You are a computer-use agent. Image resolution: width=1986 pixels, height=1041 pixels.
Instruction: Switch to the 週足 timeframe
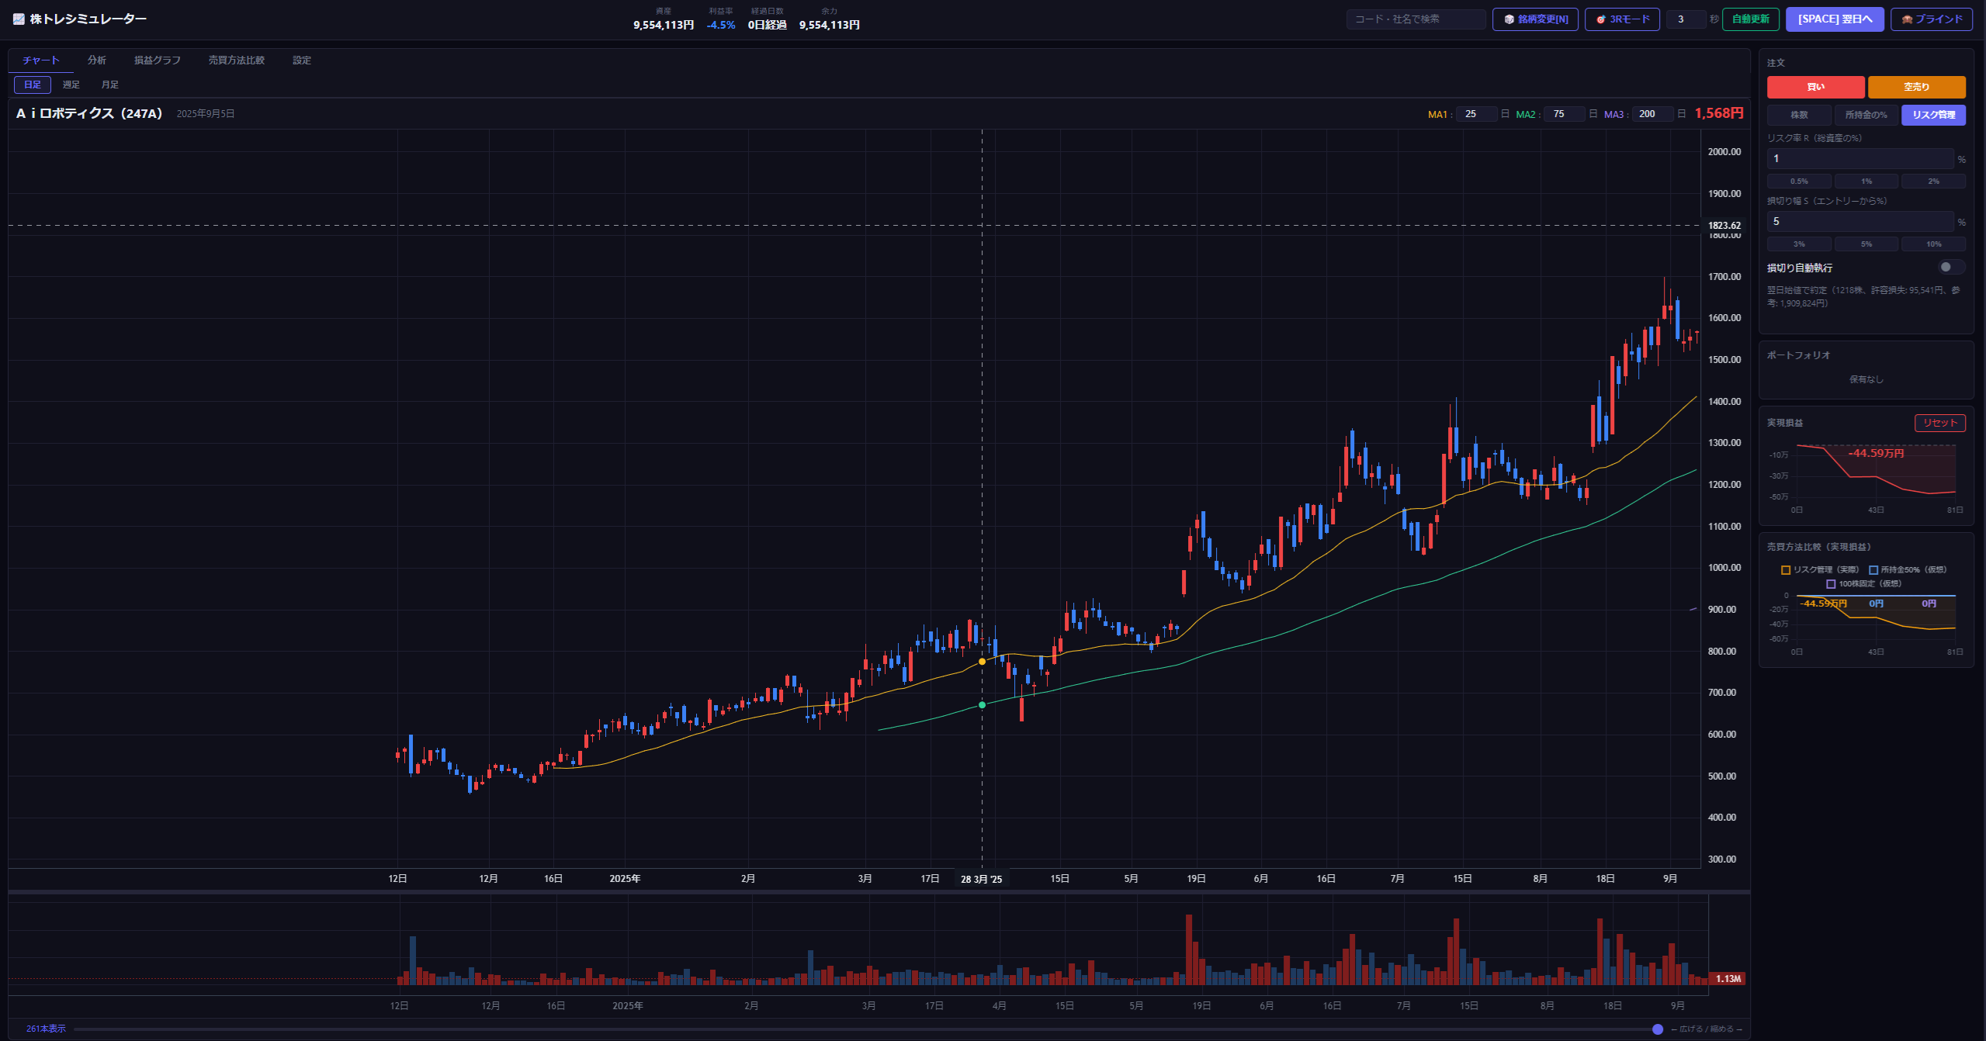(x=71, y=85)
